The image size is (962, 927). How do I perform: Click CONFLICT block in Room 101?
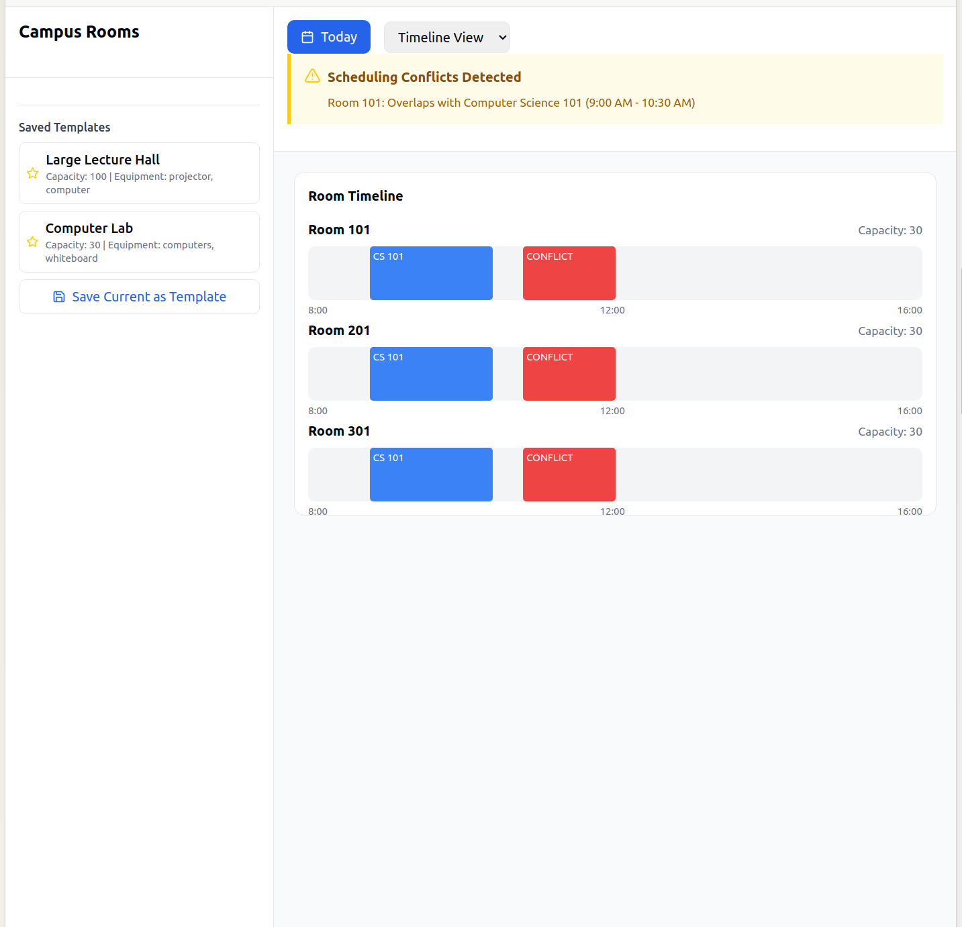[569, 273]
